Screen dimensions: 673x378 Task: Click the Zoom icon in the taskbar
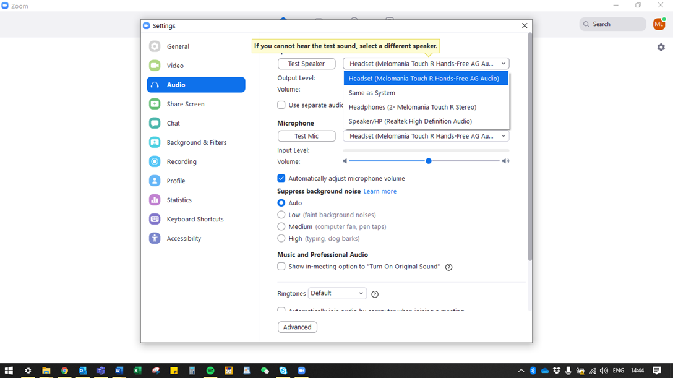(x=301, y=371)
